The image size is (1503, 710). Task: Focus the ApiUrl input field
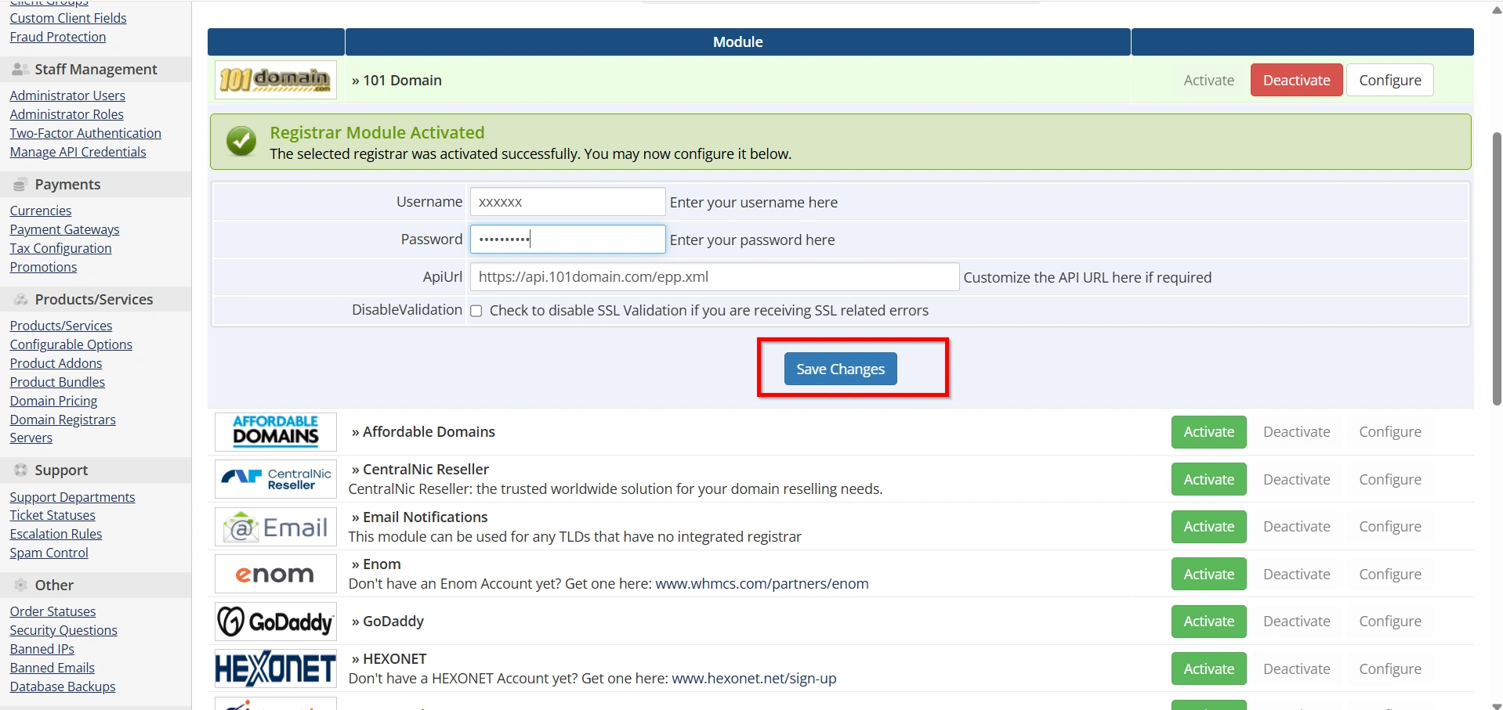click(714, 277)
